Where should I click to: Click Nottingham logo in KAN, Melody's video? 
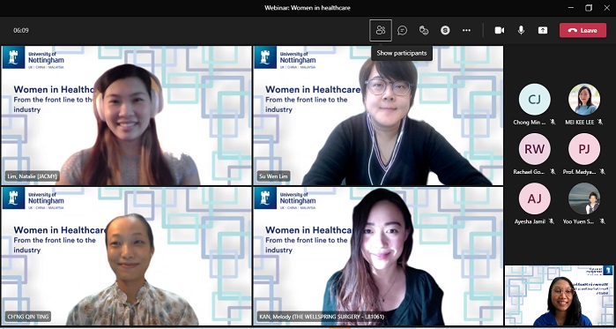coord(286,198)
